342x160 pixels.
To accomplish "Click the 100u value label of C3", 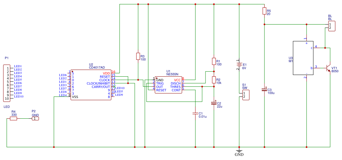I will point(271,93).
